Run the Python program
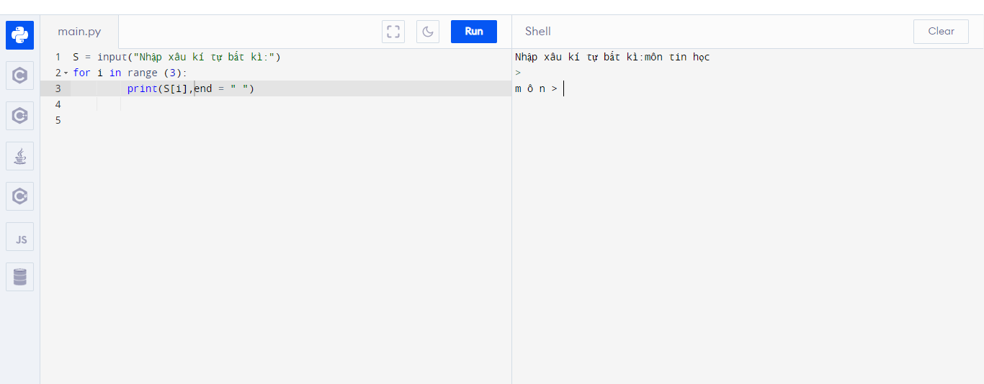Viewport: 984px width, 384px height. click(x=473, y=32)
